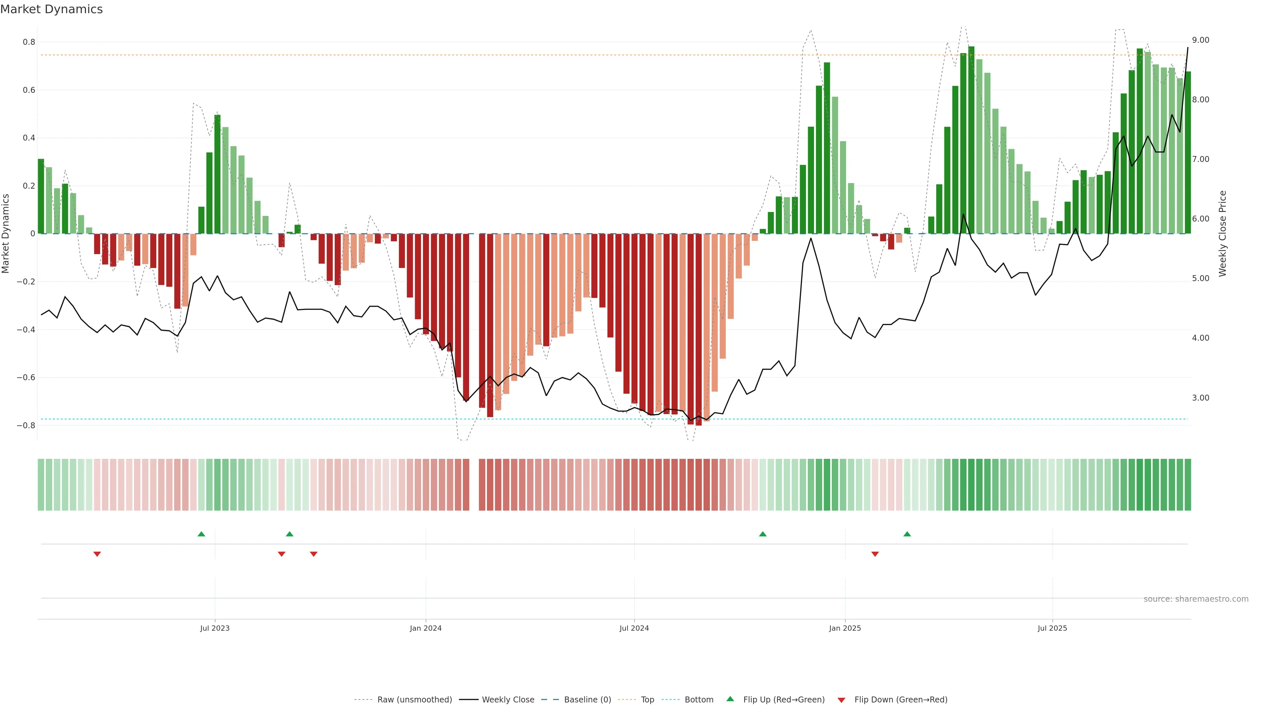This screenshot has width=1265, height=711.
Task: Click the Weekly Close Price axis title
Action: point(1222,234)
